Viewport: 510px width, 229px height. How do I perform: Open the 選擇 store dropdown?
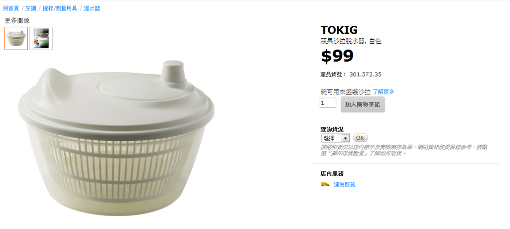[x=335, y=138]
